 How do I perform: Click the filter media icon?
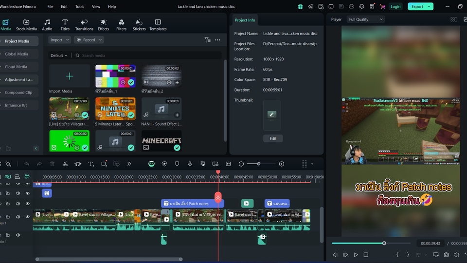207,40
